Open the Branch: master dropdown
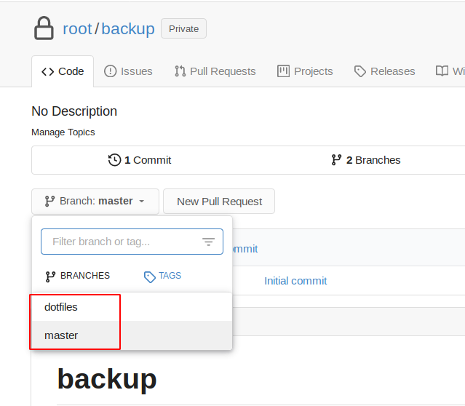 point(95,202)
